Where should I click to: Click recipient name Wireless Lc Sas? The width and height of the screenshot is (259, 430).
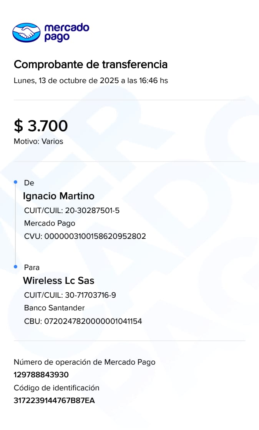[58, 280]
